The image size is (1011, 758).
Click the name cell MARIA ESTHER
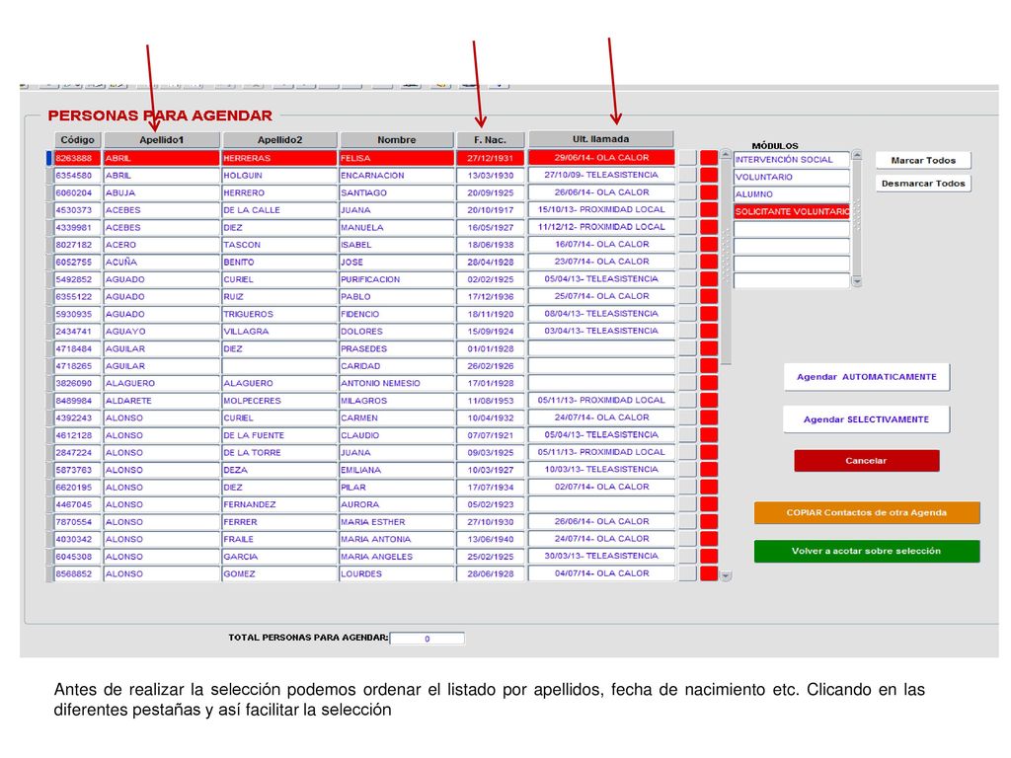point(397,522)
